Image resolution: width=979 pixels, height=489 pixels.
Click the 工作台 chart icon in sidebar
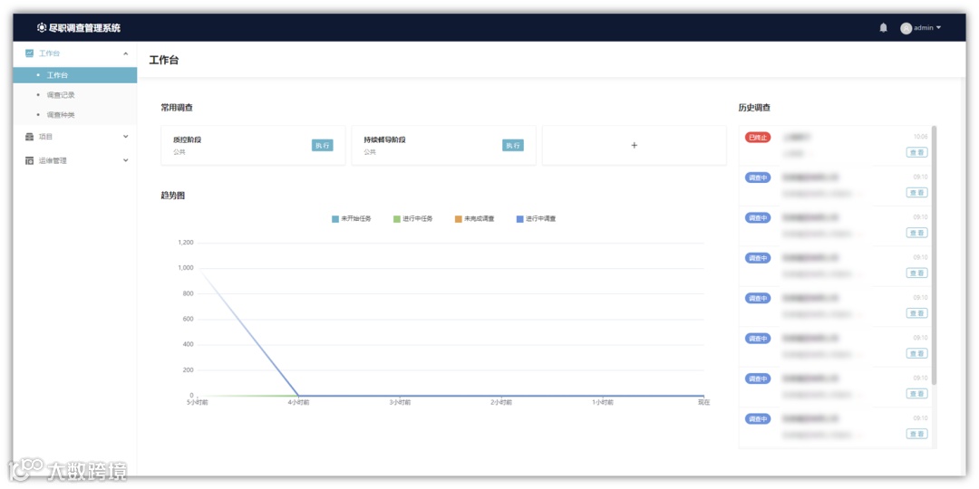pyautogui.click(x=29, y=53)
